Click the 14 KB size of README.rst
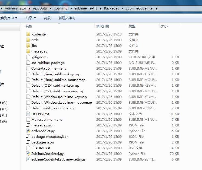 coord(174,148)
